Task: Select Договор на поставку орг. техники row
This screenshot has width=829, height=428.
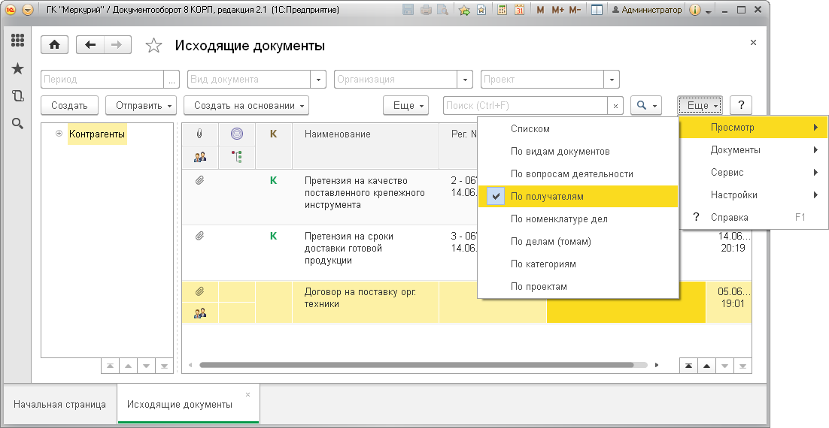Action: 466,303
